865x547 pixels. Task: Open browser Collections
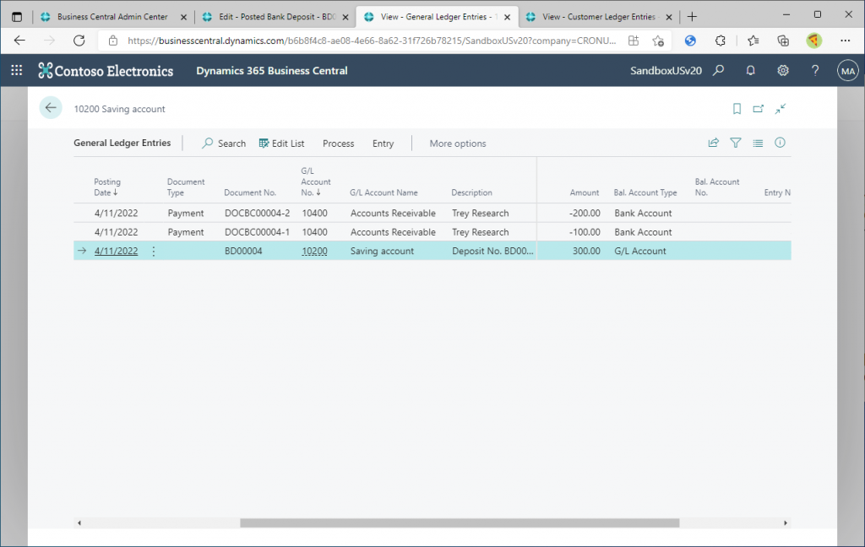(x=783, y=41)
